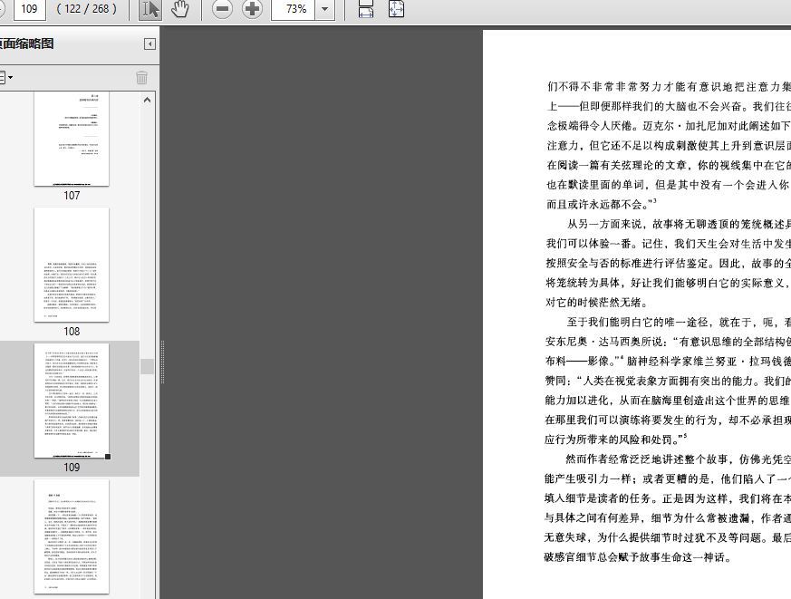
Task: Collapse the page thumbnails panel
Action: 150,43
